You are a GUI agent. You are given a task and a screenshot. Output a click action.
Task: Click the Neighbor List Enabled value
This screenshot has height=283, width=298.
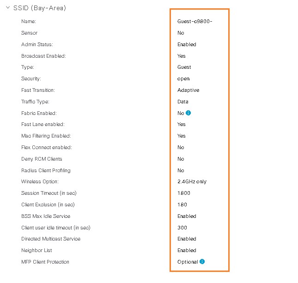click(x=187, y=250)
